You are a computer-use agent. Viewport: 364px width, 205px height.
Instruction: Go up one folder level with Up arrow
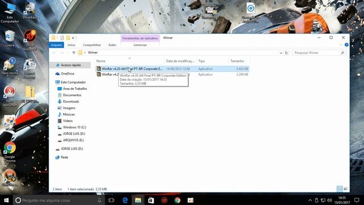(x=74, y=53)
